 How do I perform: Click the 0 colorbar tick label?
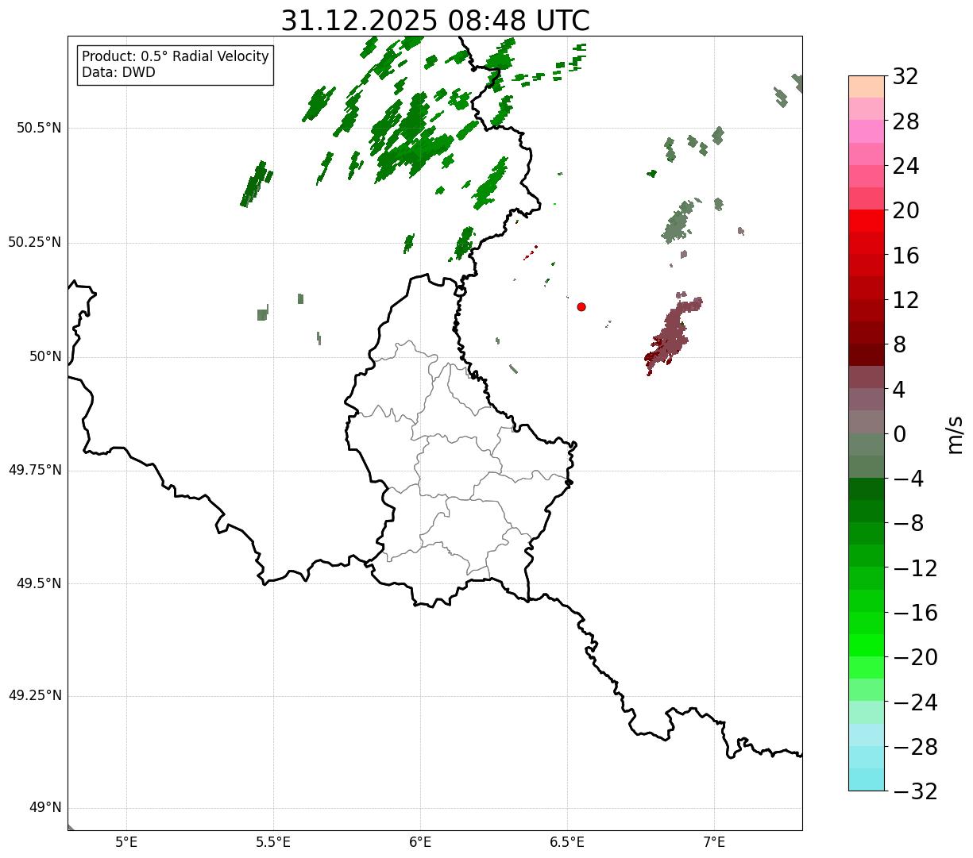[x=899, y=434]
